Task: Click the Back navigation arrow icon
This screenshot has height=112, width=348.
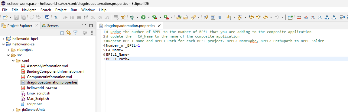Action: [x=265, y=17]
